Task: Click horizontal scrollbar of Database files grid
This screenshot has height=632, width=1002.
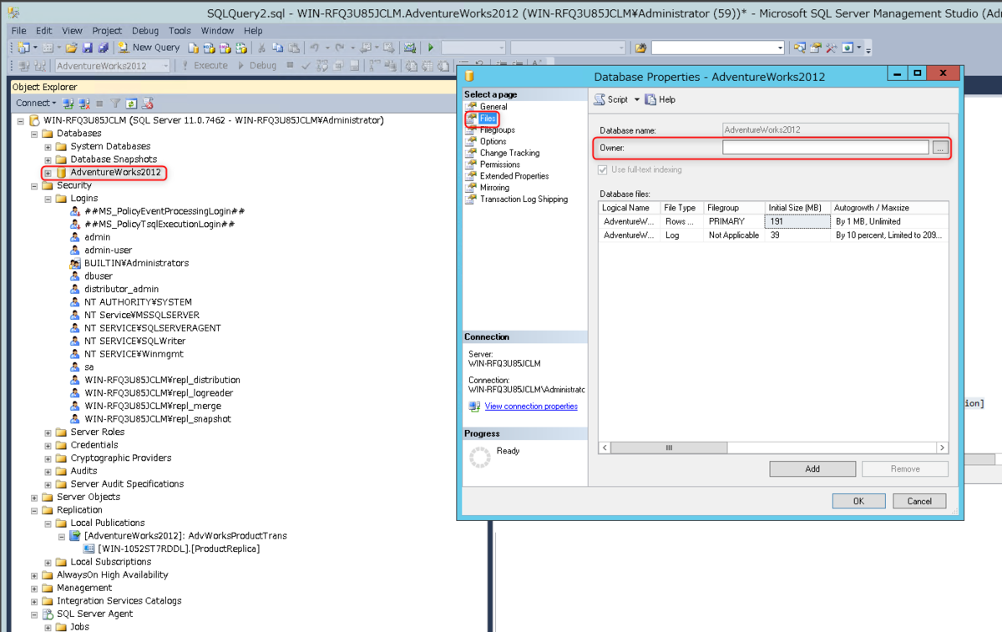Action: (773, 448)
